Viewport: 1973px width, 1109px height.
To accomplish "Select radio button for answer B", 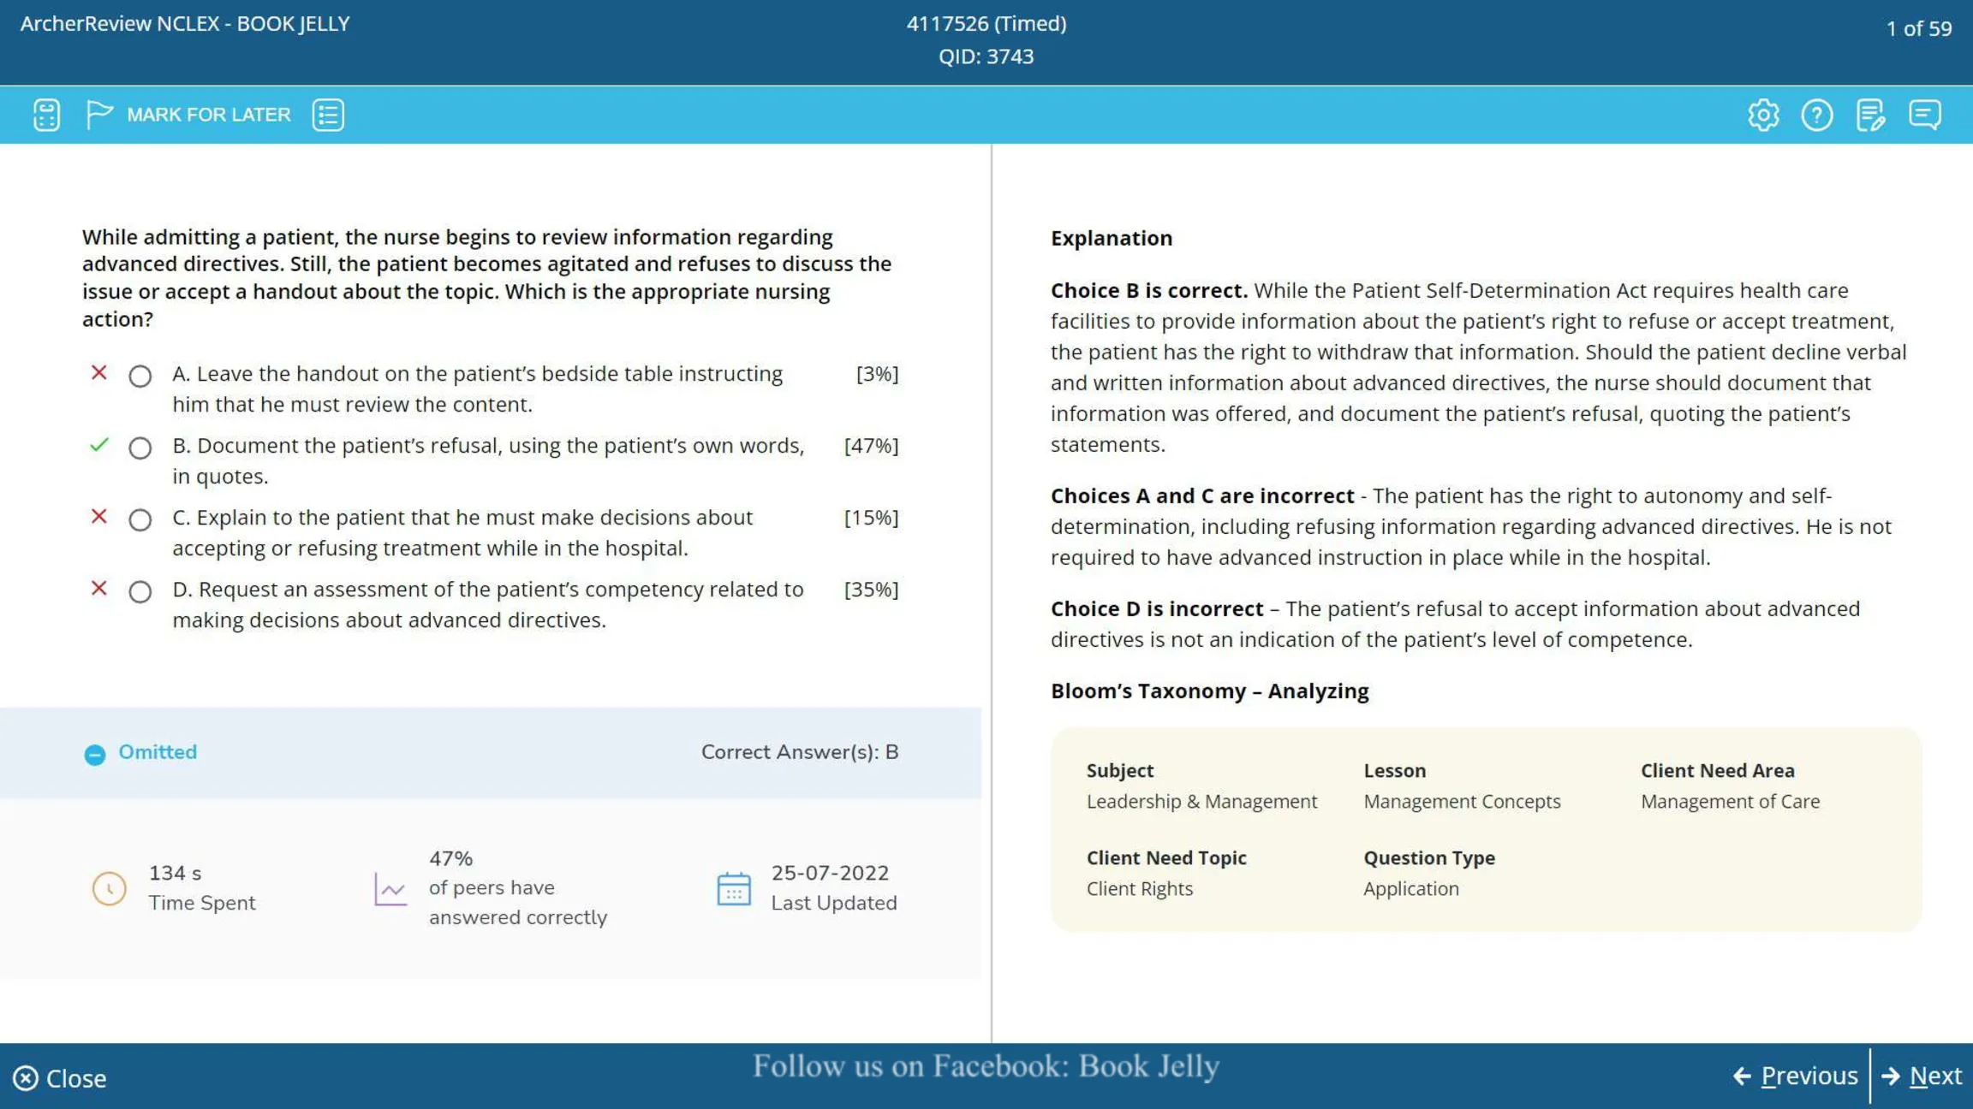I will (x=140, y=448).
